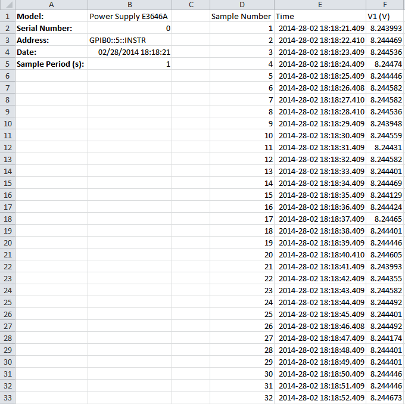
Task: Click the sample number 20 cell
Action: [x=242, y=254]
